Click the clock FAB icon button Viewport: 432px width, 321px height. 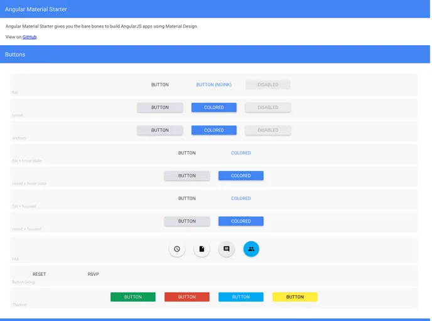coord(177,249)
